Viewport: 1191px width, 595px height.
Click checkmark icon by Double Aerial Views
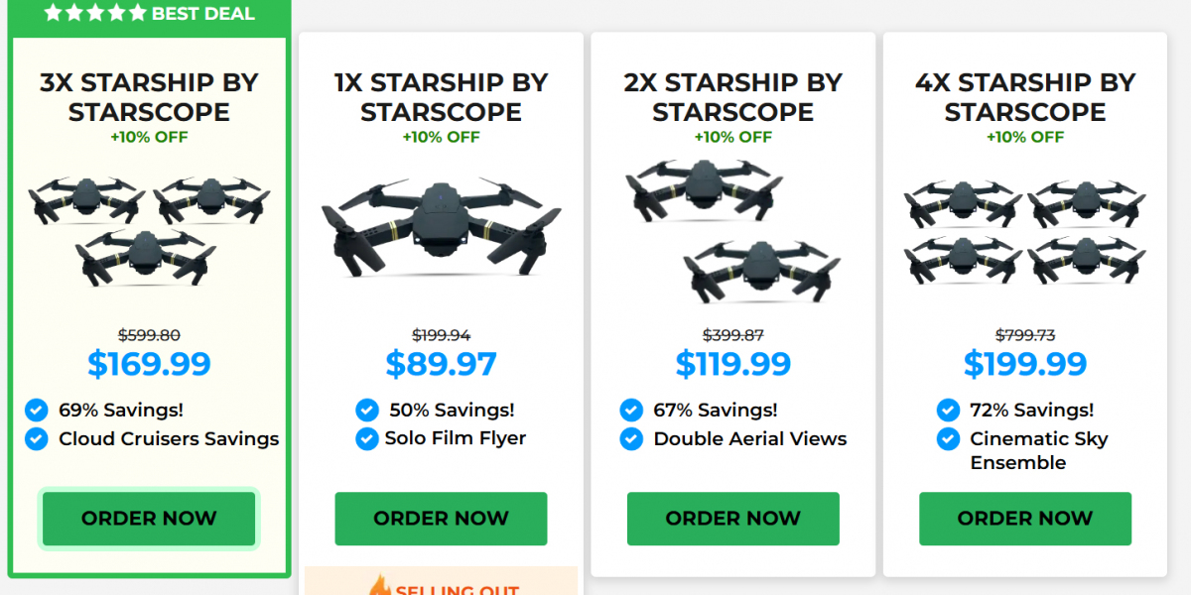tap(631, 438)
